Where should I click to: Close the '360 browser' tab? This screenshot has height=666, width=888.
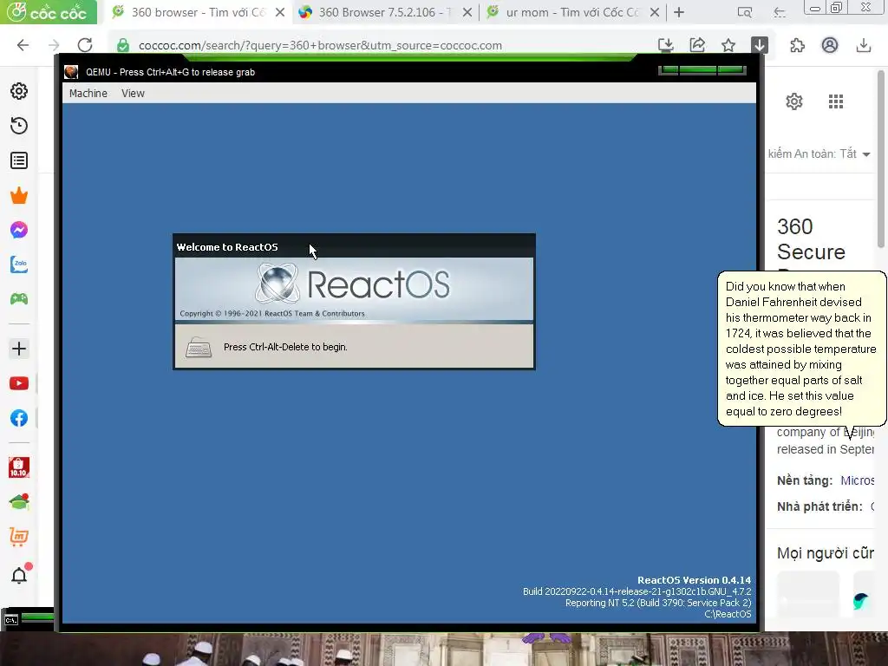coord(280,12)
